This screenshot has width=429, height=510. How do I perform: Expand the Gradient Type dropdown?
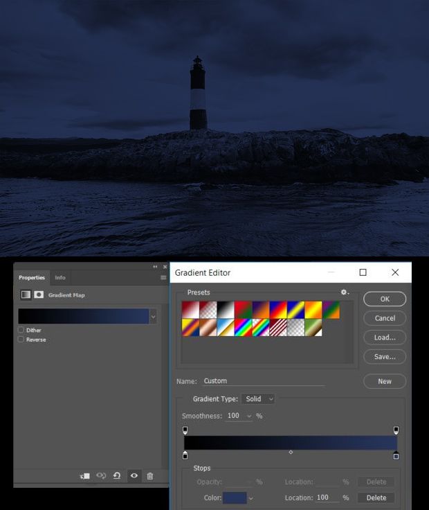259,398
